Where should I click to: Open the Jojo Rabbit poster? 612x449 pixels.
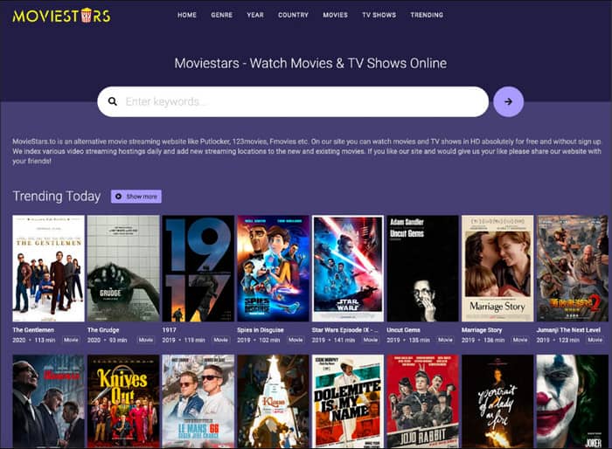tap(422, 402)
